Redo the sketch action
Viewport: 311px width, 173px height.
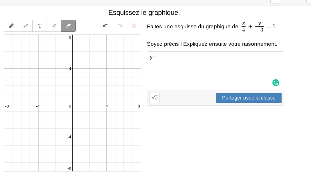tap(120, 26)
